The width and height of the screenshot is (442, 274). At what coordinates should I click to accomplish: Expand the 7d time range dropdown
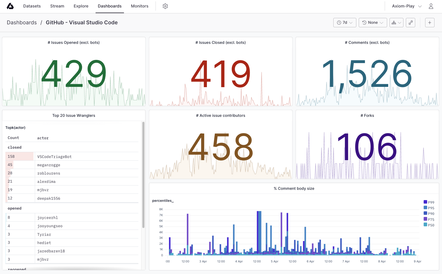[345, 23]
